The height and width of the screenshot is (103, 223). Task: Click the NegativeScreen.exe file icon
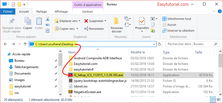[71, 92]
